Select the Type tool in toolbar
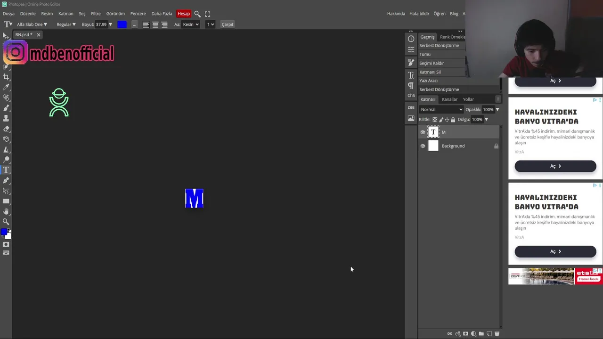The image size is (603, 339). coord(6,170)
